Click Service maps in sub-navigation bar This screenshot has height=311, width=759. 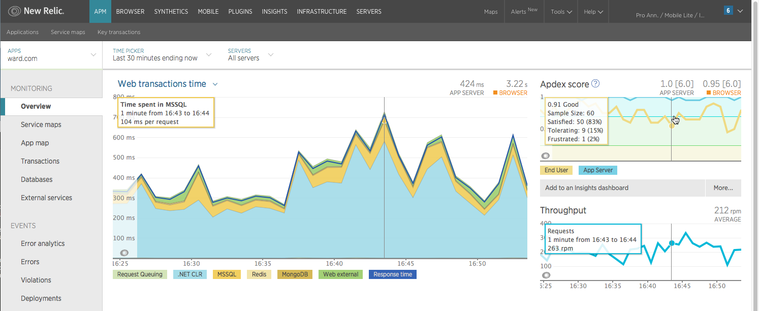68,32
